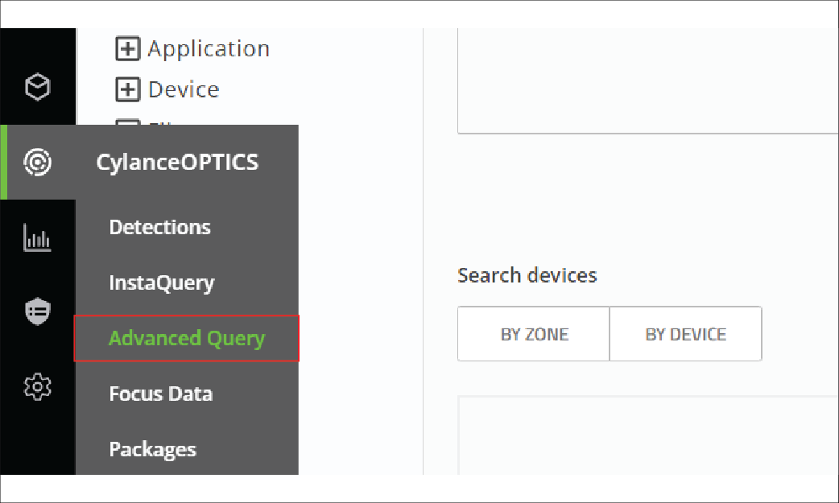Open Detections from the CylanceOPTICS menu
This screenshot has height=503, width=839.
pyautogui.click(x=159, y=227)
